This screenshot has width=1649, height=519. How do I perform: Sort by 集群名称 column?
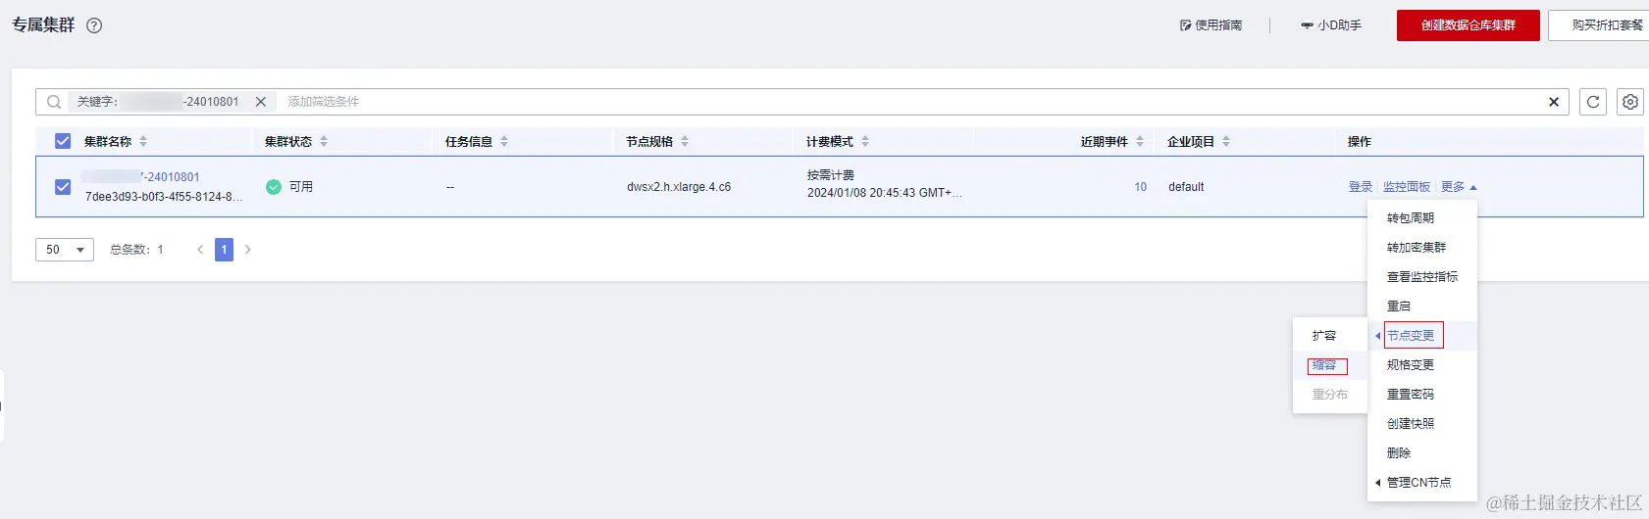pos(143,141)
